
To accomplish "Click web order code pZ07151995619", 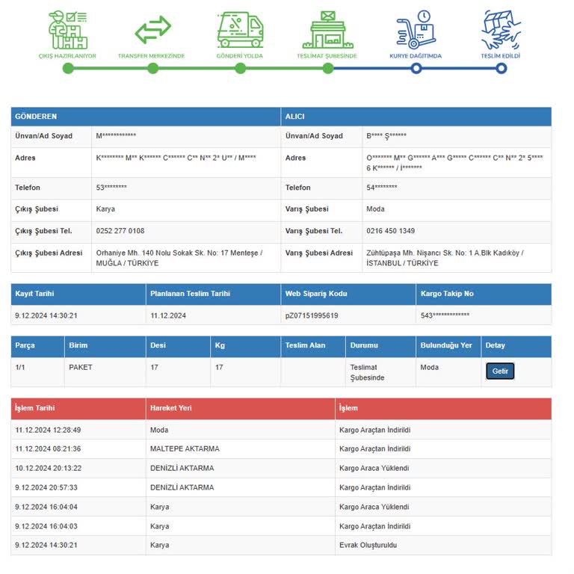I will click(x=312, y=315).
